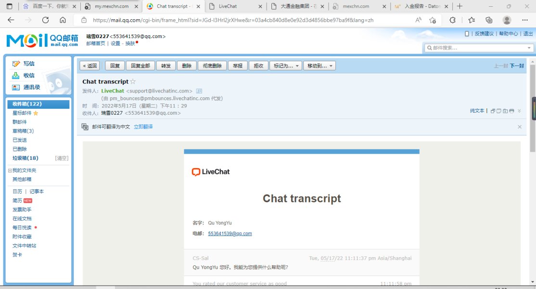
Task: Click the 返回 back button
Action: point(89,66)
